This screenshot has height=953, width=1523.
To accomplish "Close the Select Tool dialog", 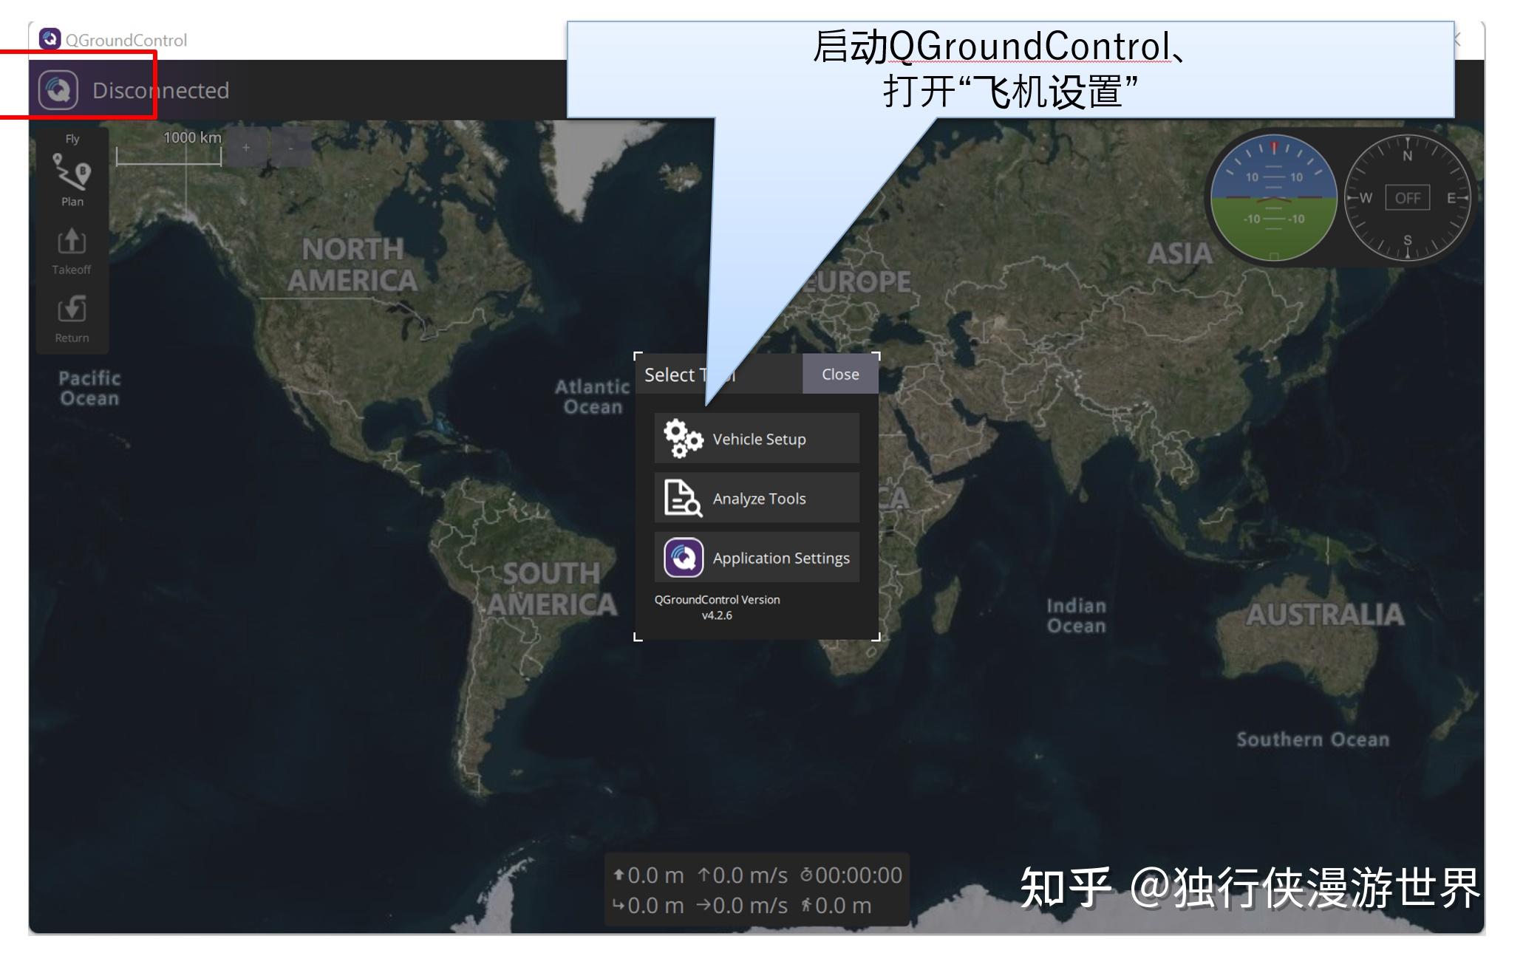I will 840,375.
